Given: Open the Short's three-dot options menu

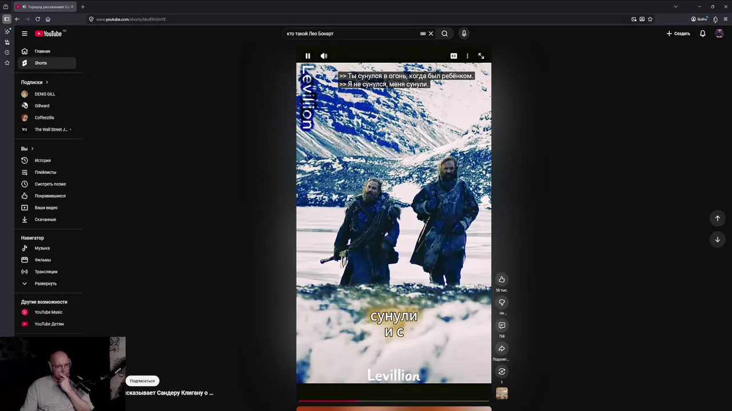Looking at the screenshot, I should [x=467, y=56].
